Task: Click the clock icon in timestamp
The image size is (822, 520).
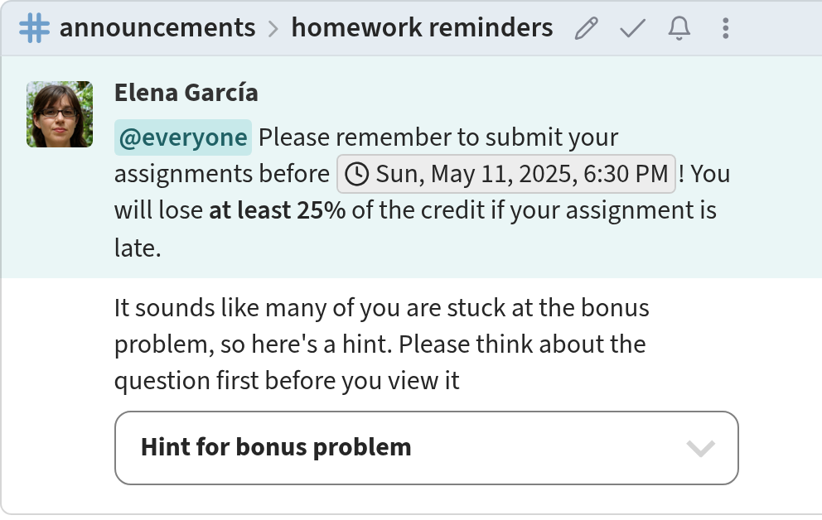Action: 357,174
